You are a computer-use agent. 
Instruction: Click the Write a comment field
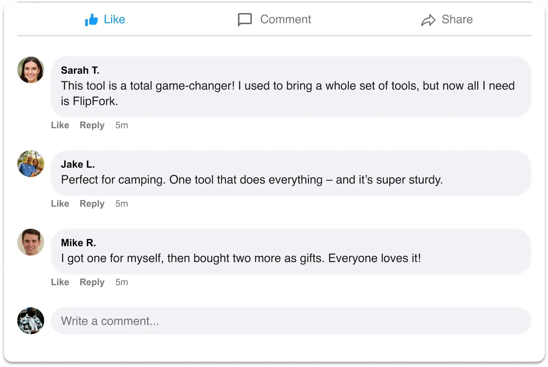coord(291,321)
